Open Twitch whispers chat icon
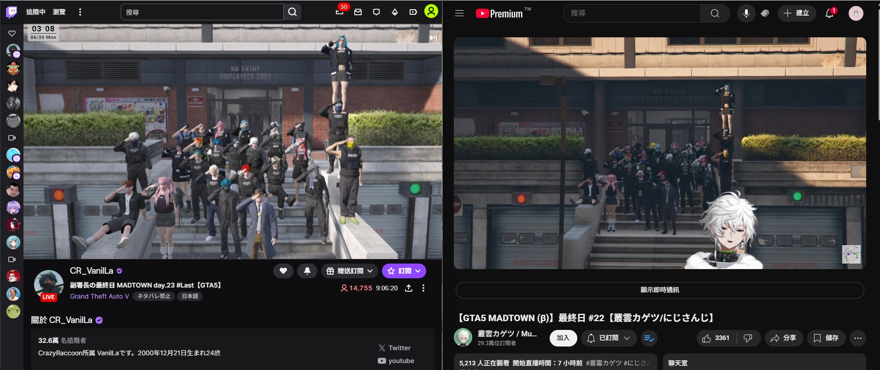This screenshot has width=880, height=370. point(376,12)
